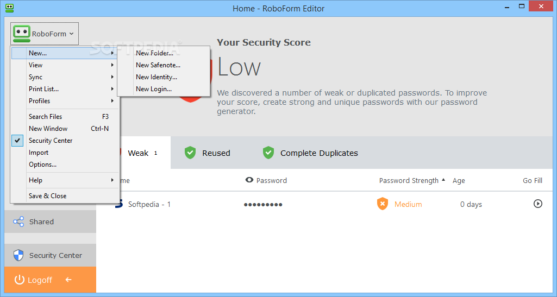
Task: Expand the New... submenu arrow
Action: (112, 53)
